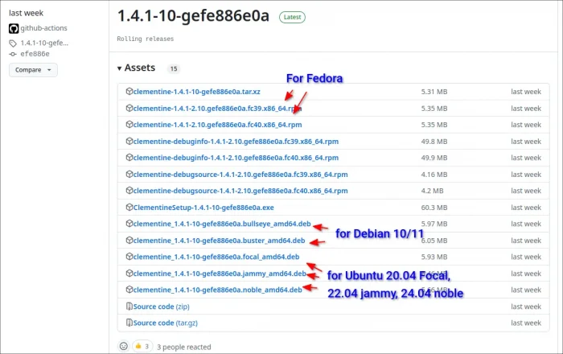The image size is (563, 354).
Task: Click package icon of focal deb asset
Action: [x=129, y=257]
